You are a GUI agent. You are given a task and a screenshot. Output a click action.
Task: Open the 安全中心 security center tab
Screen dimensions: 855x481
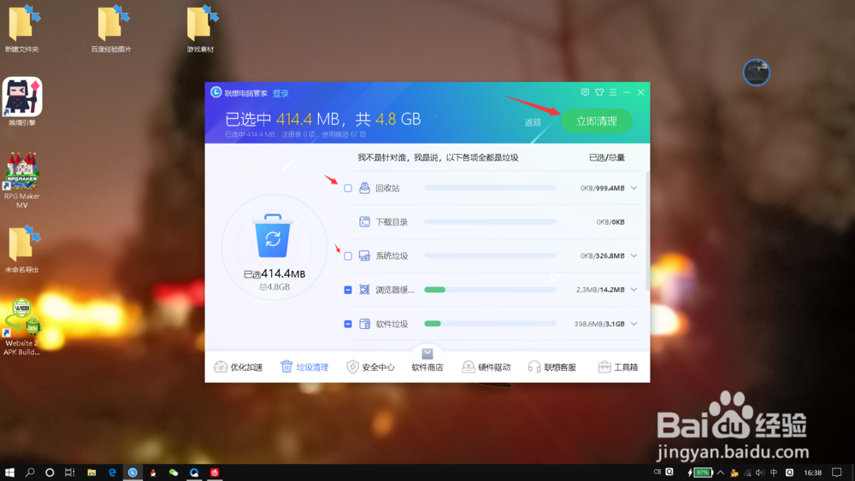[370, 367]
